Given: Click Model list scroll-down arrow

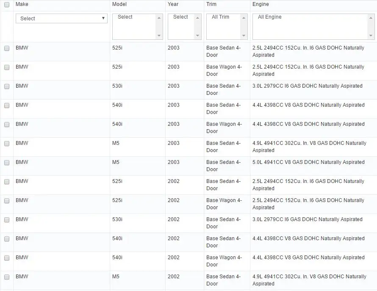Looking at the screenshot, I should point(159,36).
